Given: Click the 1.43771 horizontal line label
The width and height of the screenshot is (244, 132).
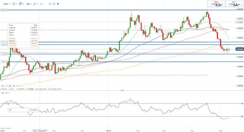Looking at the screenshot, I should (4, 10).
